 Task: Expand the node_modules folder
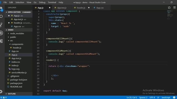(x=8, y=34)
